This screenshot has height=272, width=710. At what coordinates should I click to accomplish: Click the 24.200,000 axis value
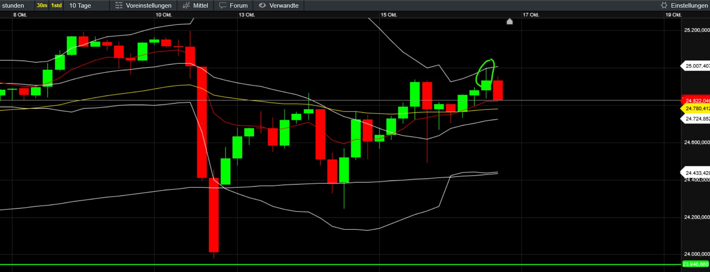click(x=697, y=217)
